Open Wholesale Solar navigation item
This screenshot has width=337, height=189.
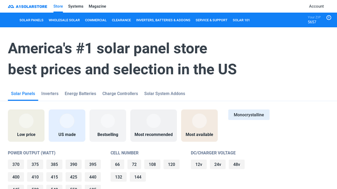point(64,20)
